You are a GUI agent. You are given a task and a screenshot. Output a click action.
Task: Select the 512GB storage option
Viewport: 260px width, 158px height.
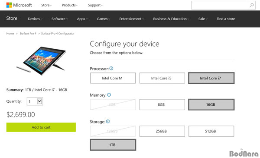coord(211,131)
